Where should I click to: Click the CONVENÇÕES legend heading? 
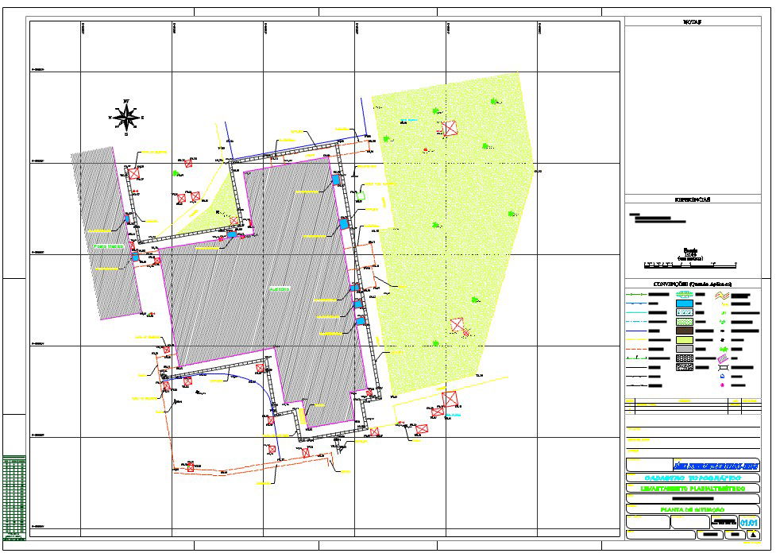692,284
